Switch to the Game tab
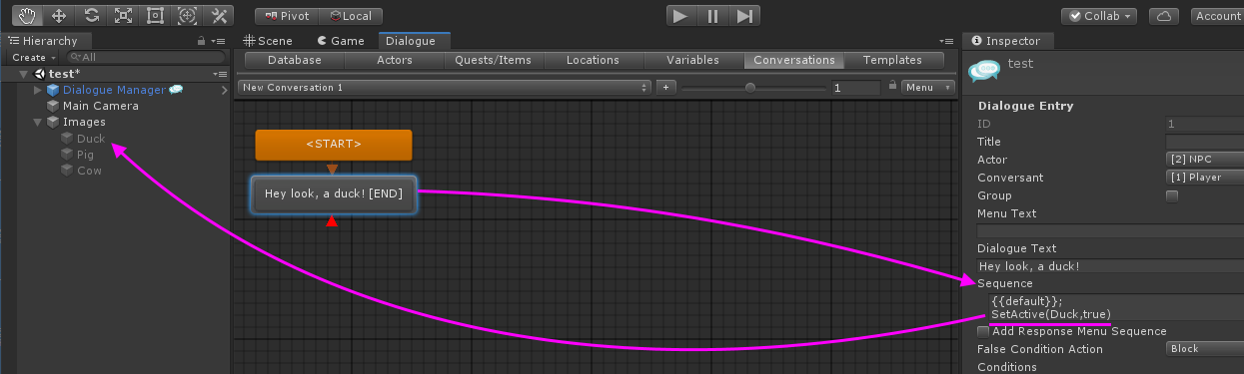Viewport: 1244px width, 374px height. pos(341,41)
